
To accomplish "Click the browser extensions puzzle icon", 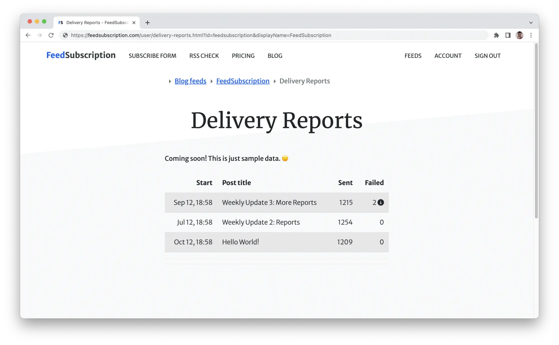I will pyautogui.click(x=497, y=35).
